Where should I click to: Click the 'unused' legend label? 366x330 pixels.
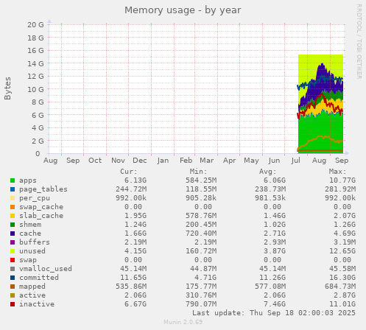(32, 251)
